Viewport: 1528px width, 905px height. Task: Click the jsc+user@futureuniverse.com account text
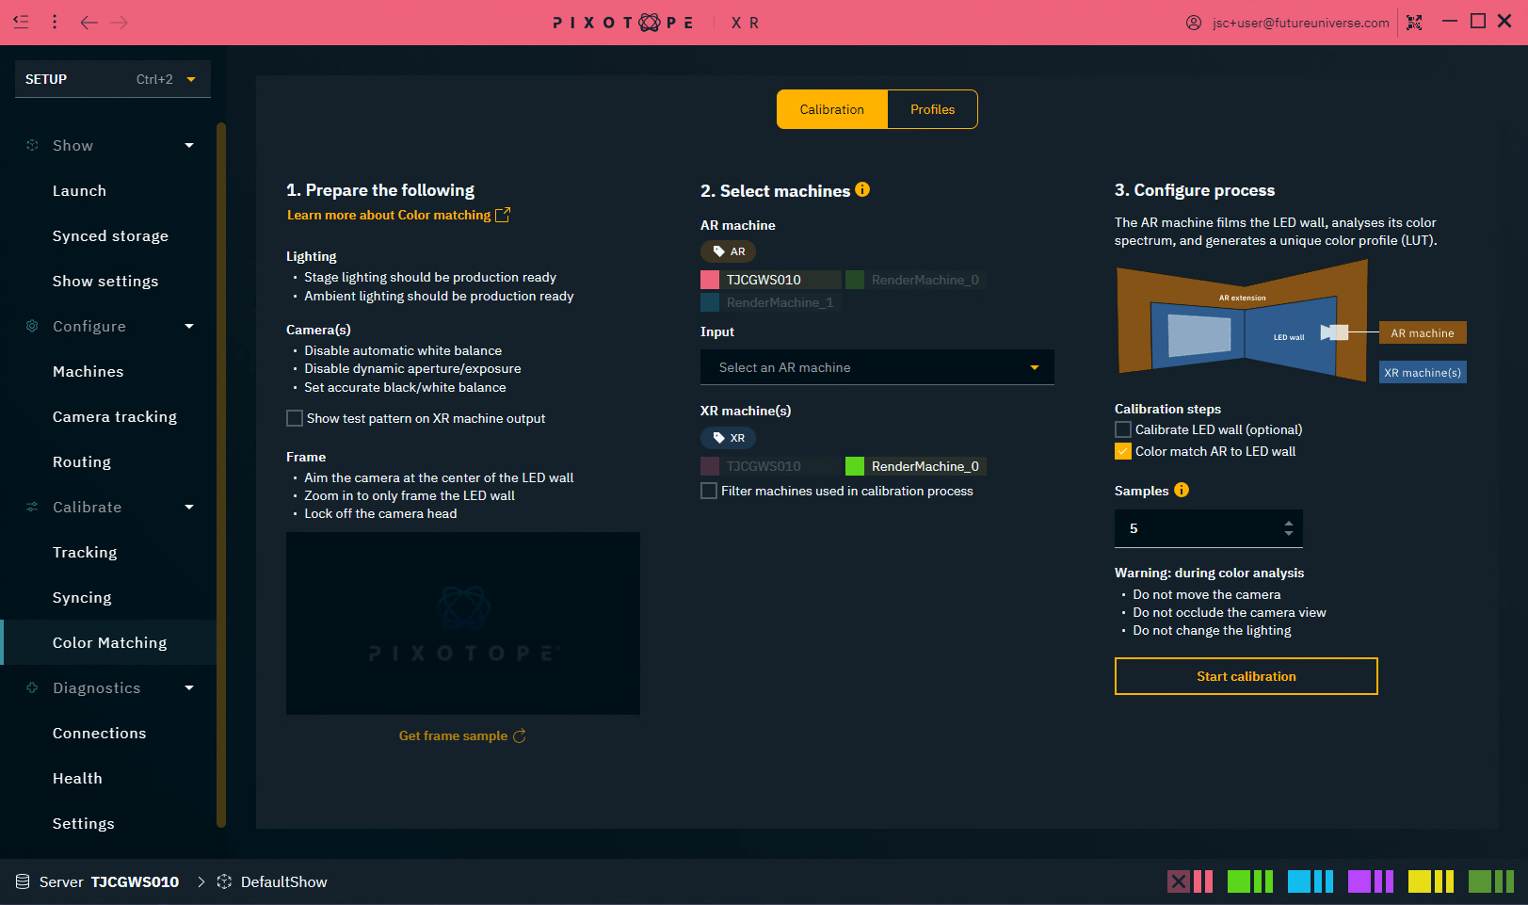(x=1301, y=23)
